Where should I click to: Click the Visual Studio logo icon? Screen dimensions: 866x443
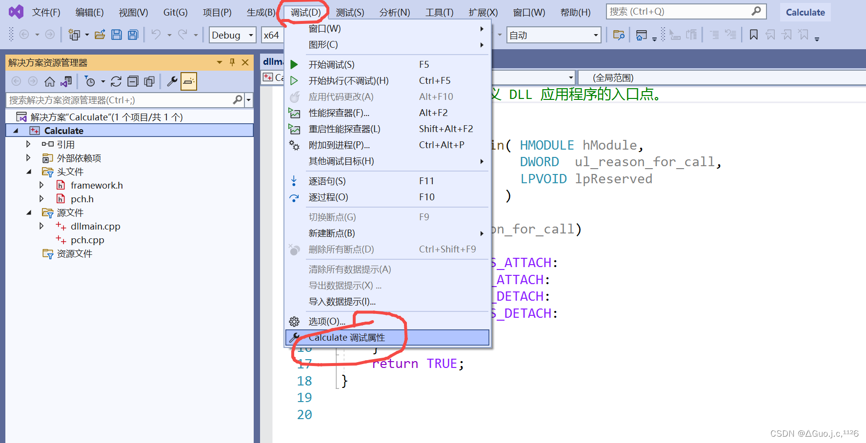[16, 12]
